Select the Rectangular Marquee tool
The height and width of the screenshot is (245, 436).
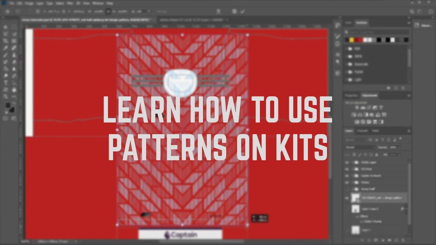tap(14, 27)
